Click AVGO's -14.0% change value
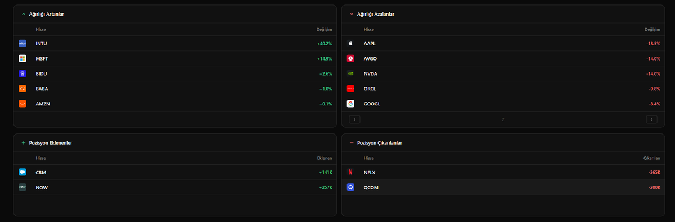 pos(653,58)
